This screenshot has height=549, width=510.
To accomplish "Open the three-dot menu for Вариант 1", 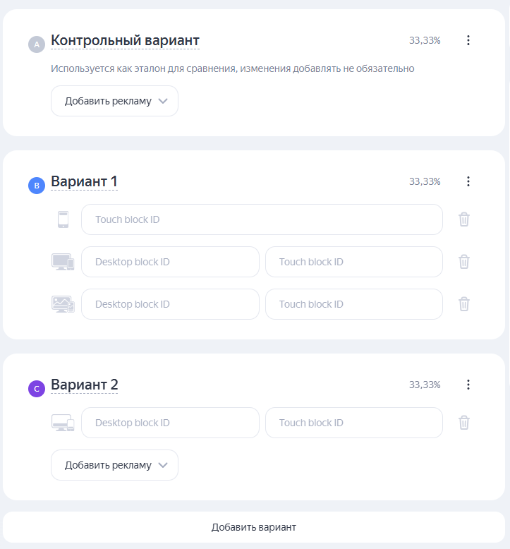I will (x=468, y=181).
